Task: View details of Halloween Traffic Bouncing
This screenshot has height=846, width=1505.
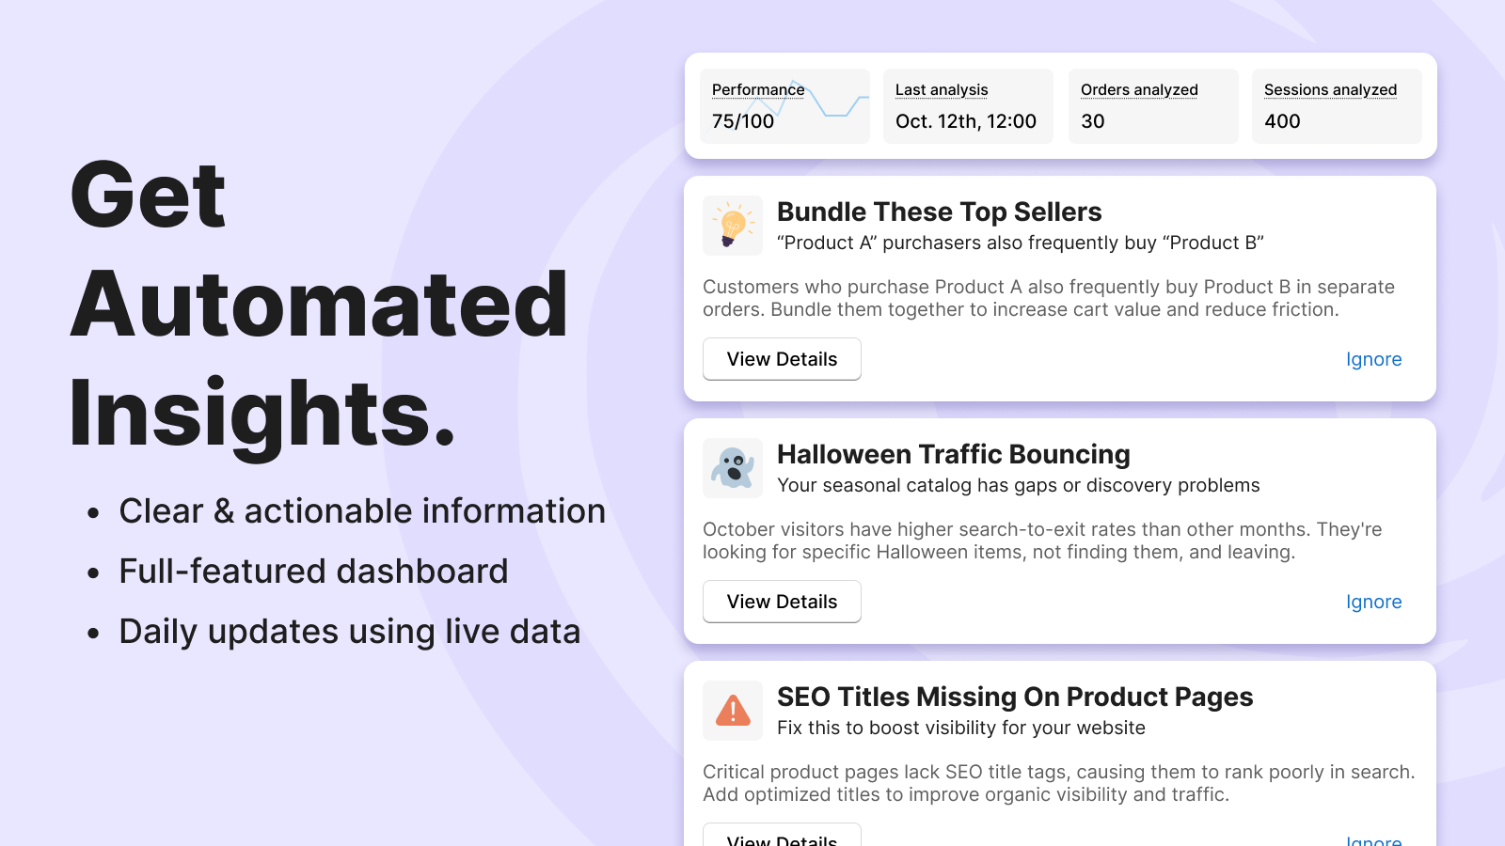Action: (782, 602)
